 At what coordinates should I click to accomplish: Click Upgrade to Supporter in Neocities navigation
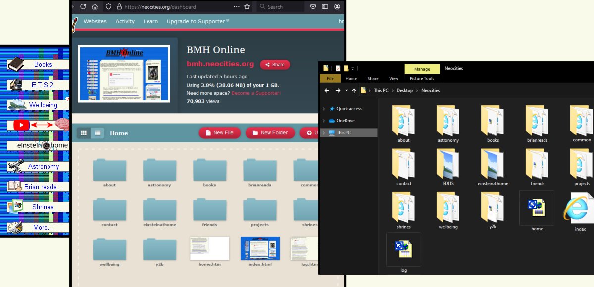[198, 21]
